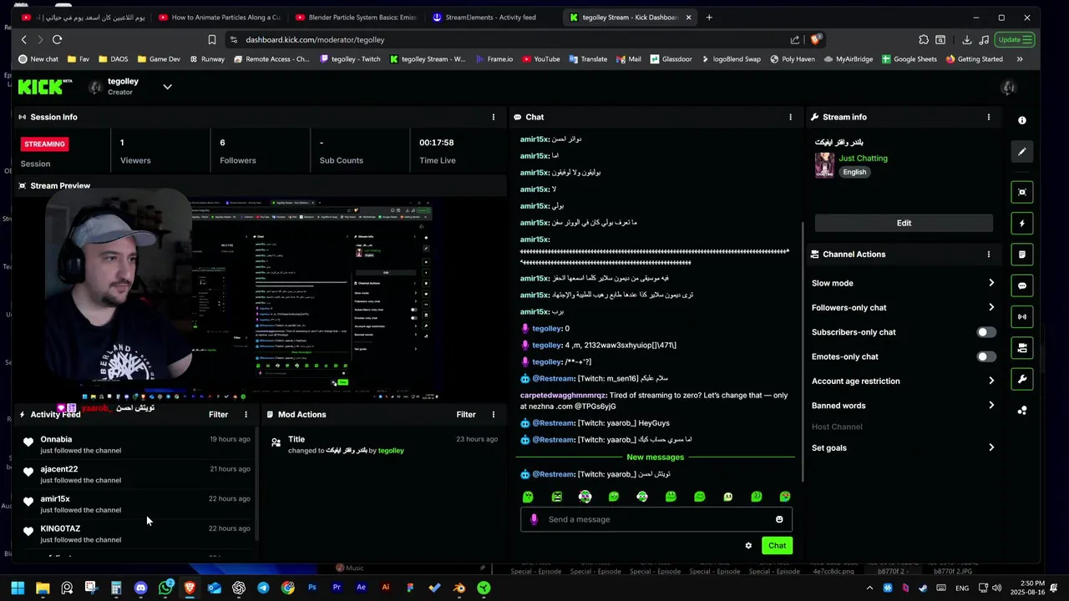Click the speech bubble icon in right sidebar
The width and height of the screenshot is (1069, 601).
[x=1021, y=285]
